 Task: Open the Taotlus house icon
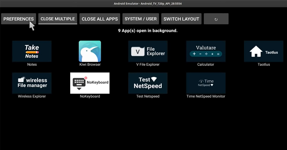(264, 51)
